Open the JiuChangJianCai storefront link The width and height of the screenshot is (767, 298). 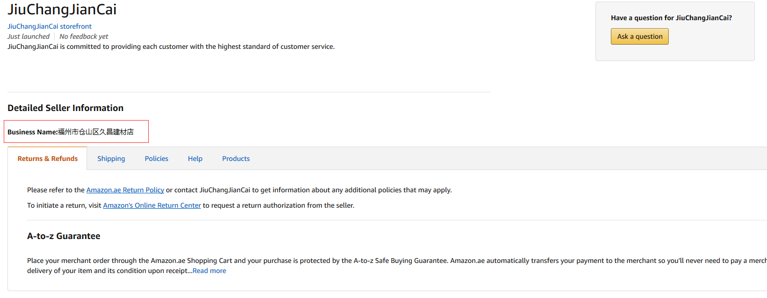tap(49, 26)
